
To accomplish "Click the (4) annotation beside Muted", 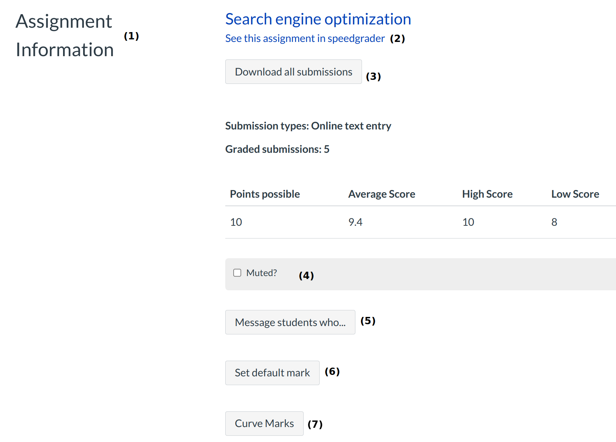I will (x=306, y=275).
